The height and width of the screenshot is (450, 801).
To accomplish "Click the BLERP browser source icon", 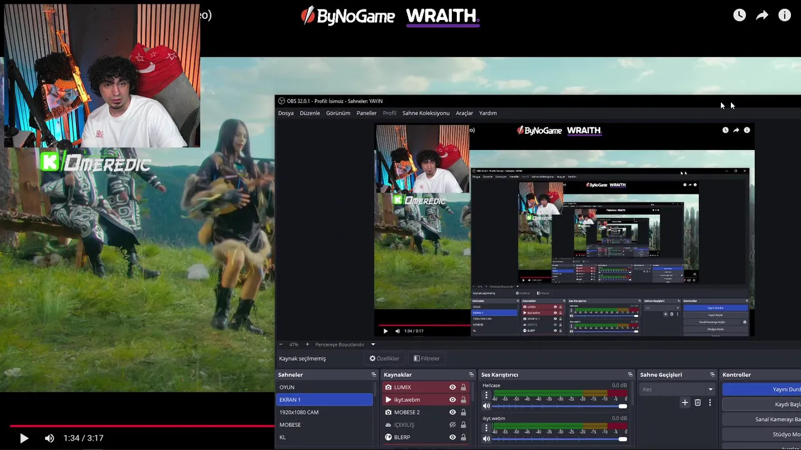I will 388,437.
